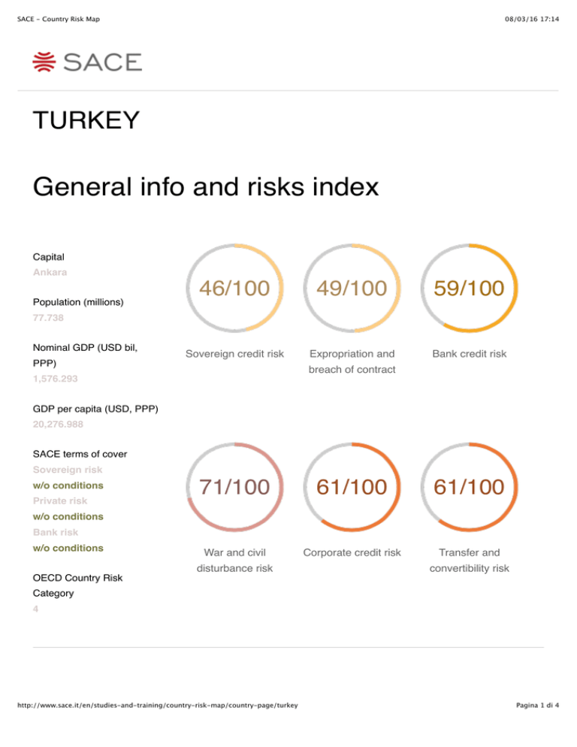The image size is (577, 747).
Task: Click the Corporate credit risk label
Action: [353, 552]
